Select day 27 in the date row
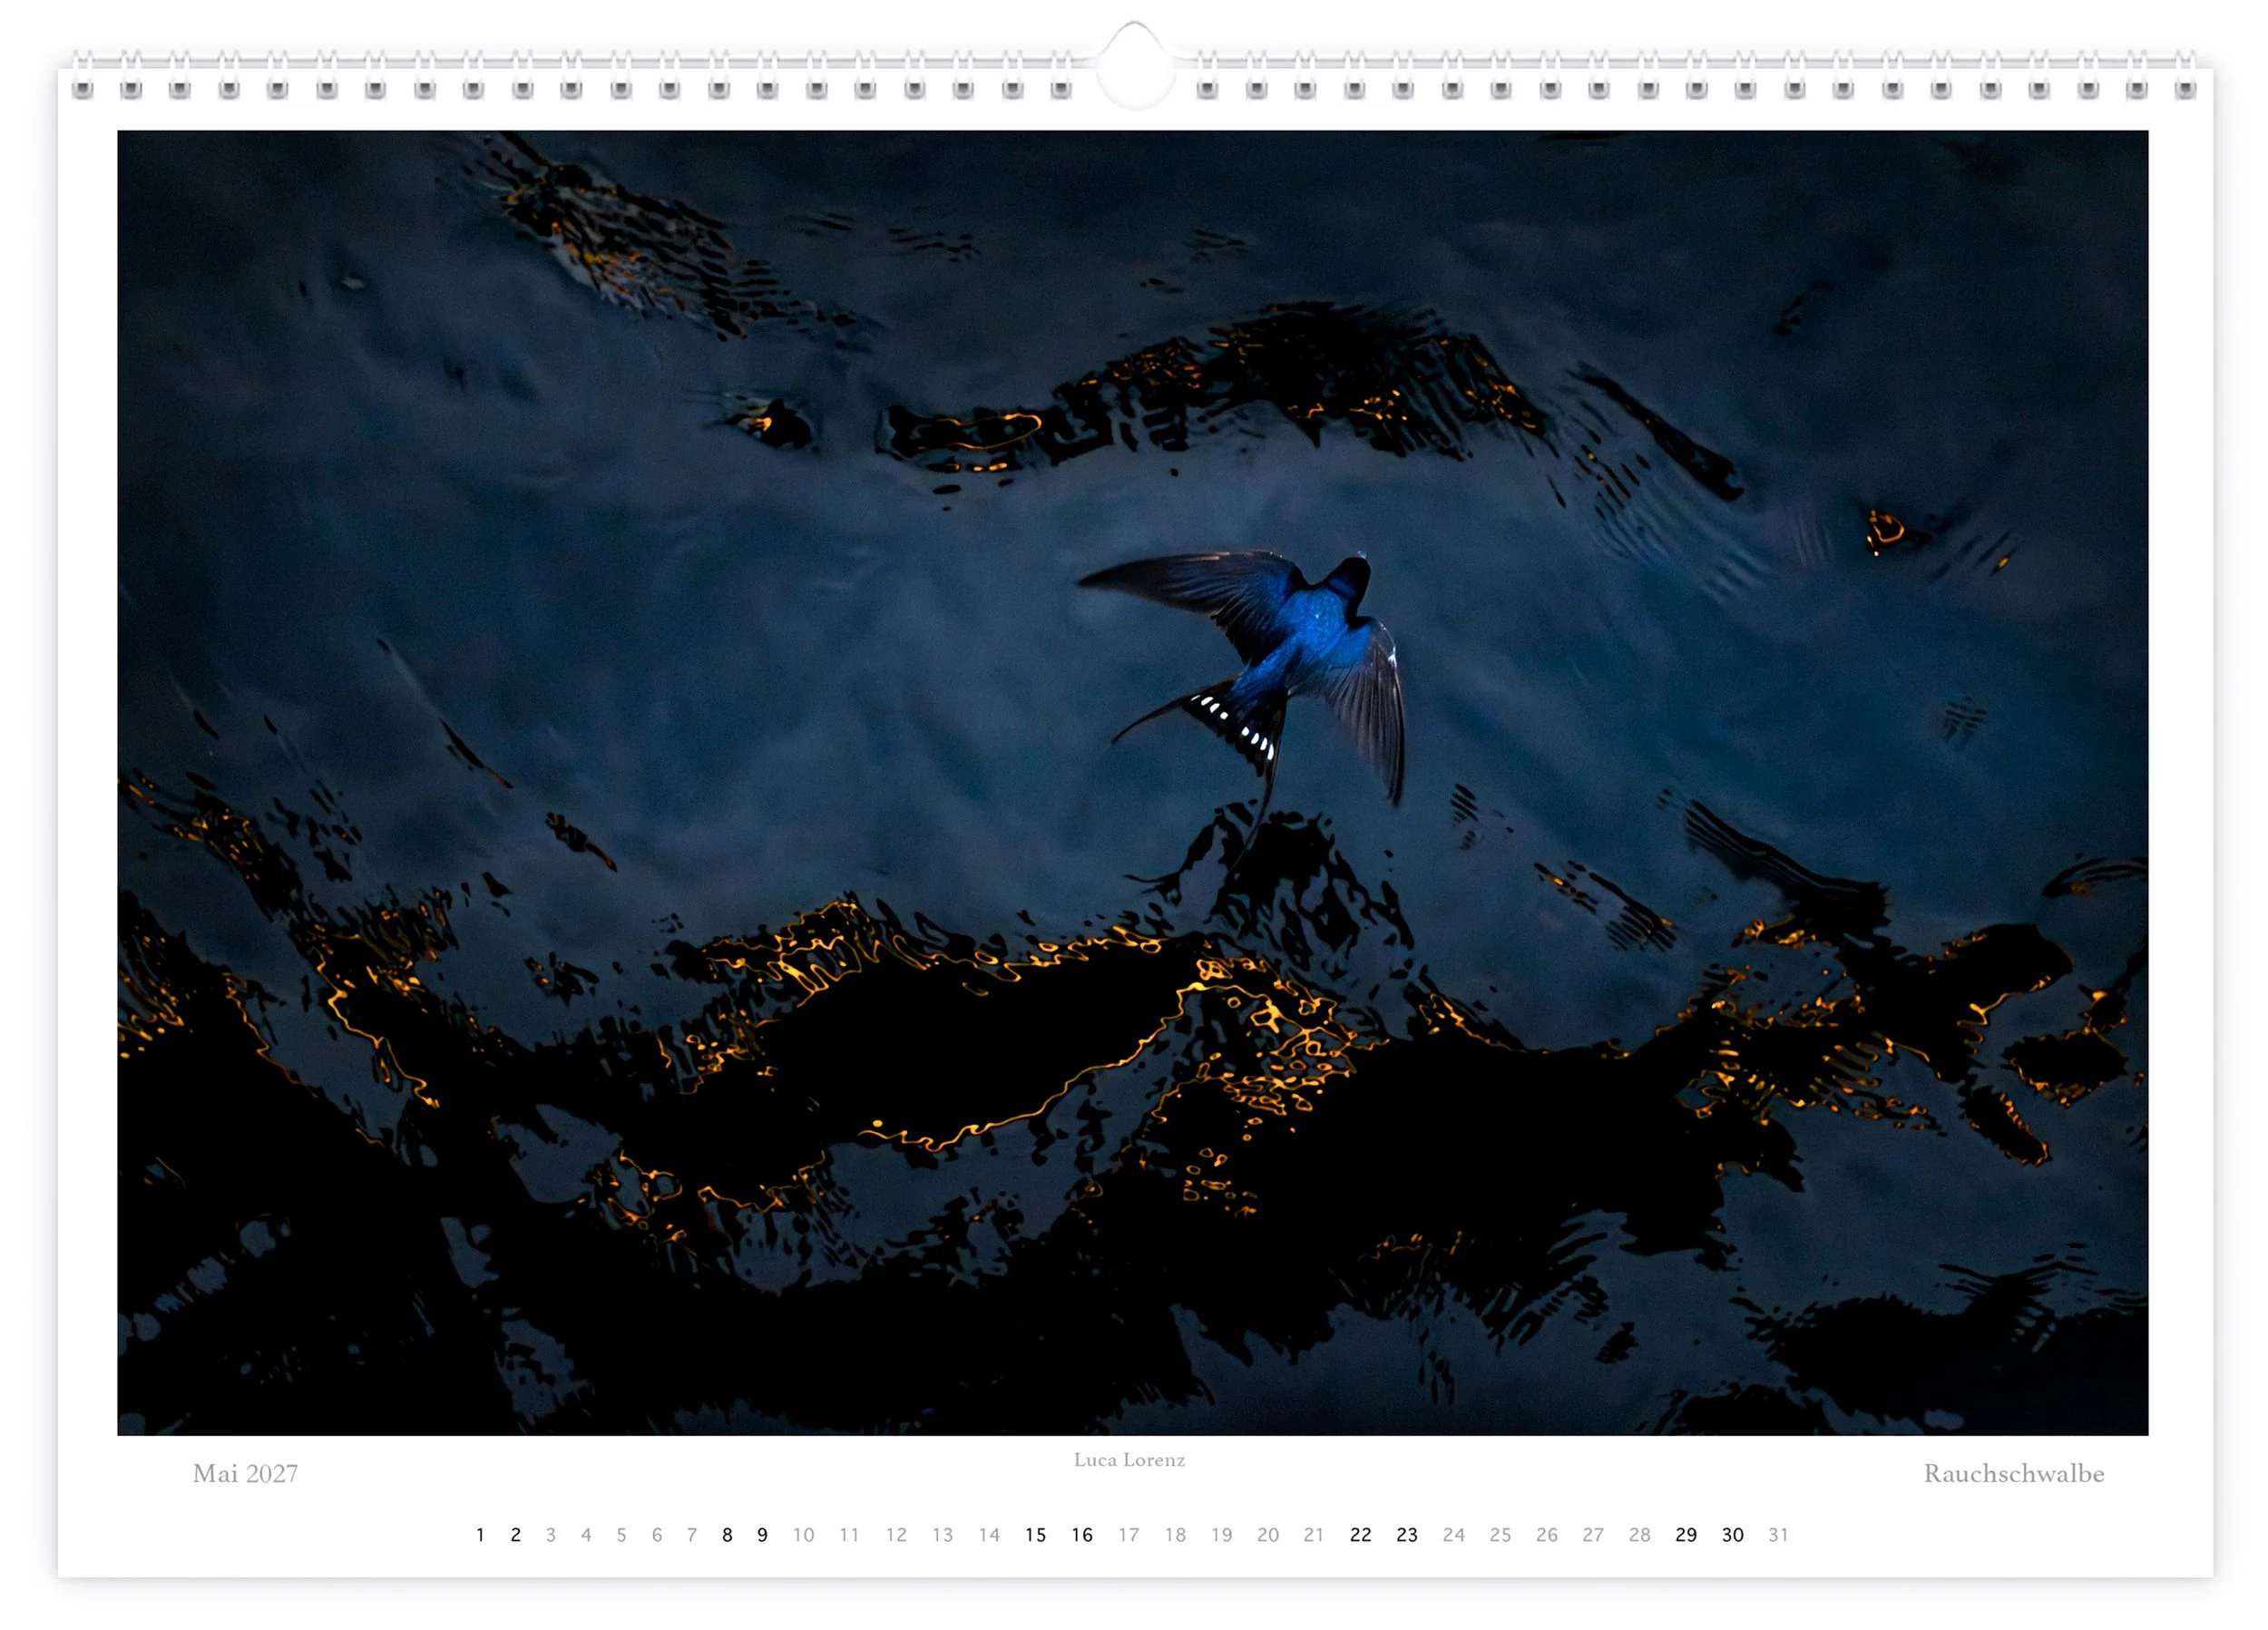Viewport: 2268px width, 1630px height. 1593,1534
